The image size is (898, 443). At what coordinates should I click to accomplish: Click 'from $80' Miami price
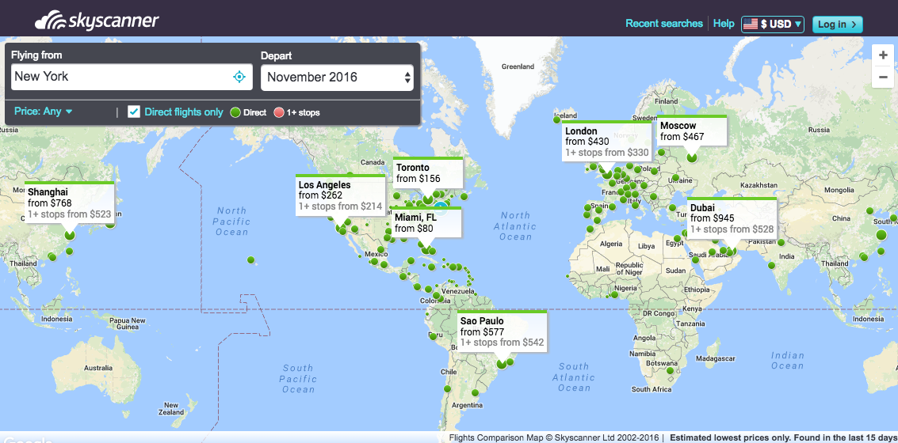[x=414, y=228]
